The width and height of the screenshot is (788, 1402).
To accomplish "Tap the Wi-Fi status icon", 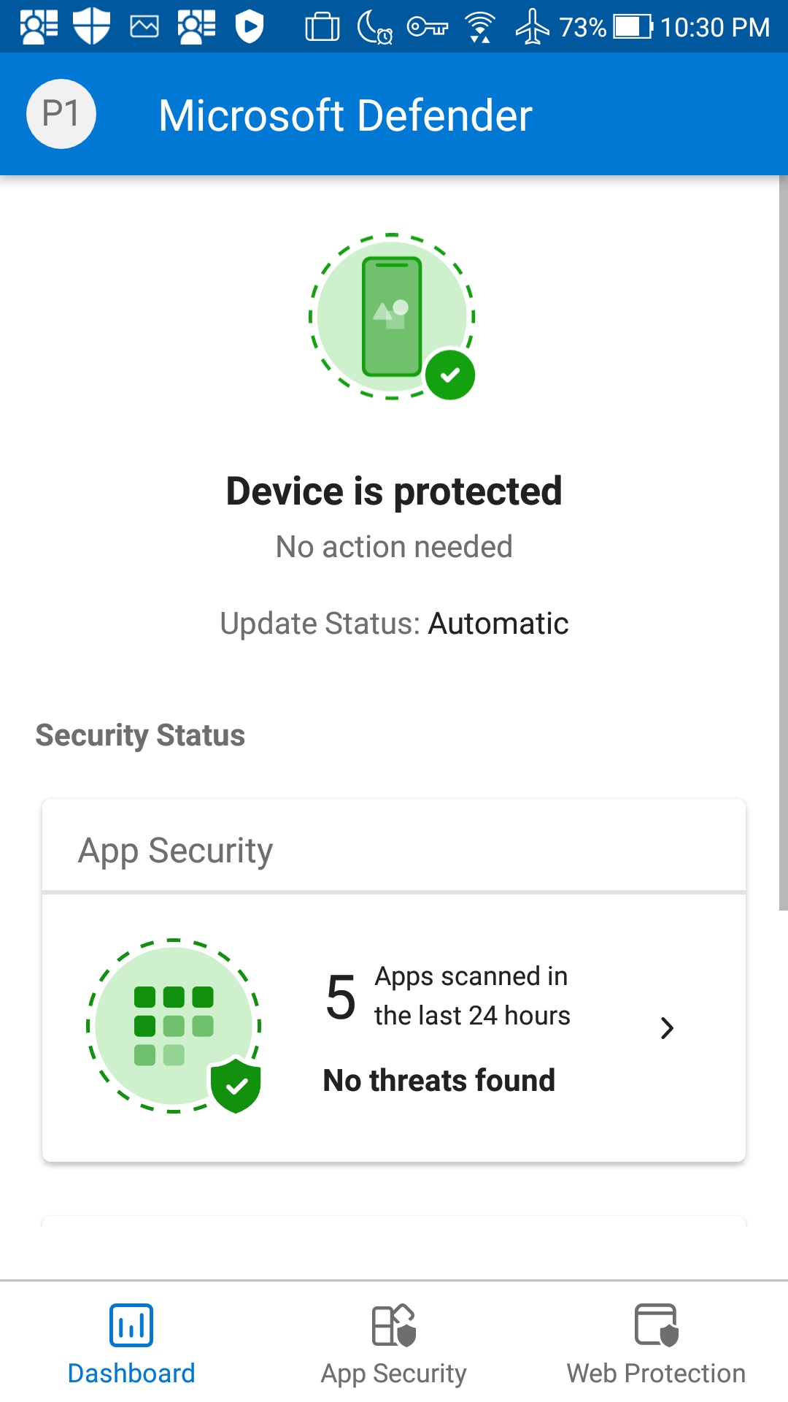I will 480,28.
